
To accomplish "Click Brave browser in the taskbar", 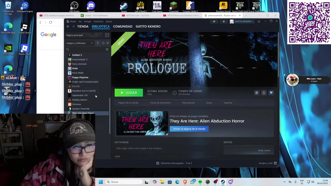I will (185, 182).
